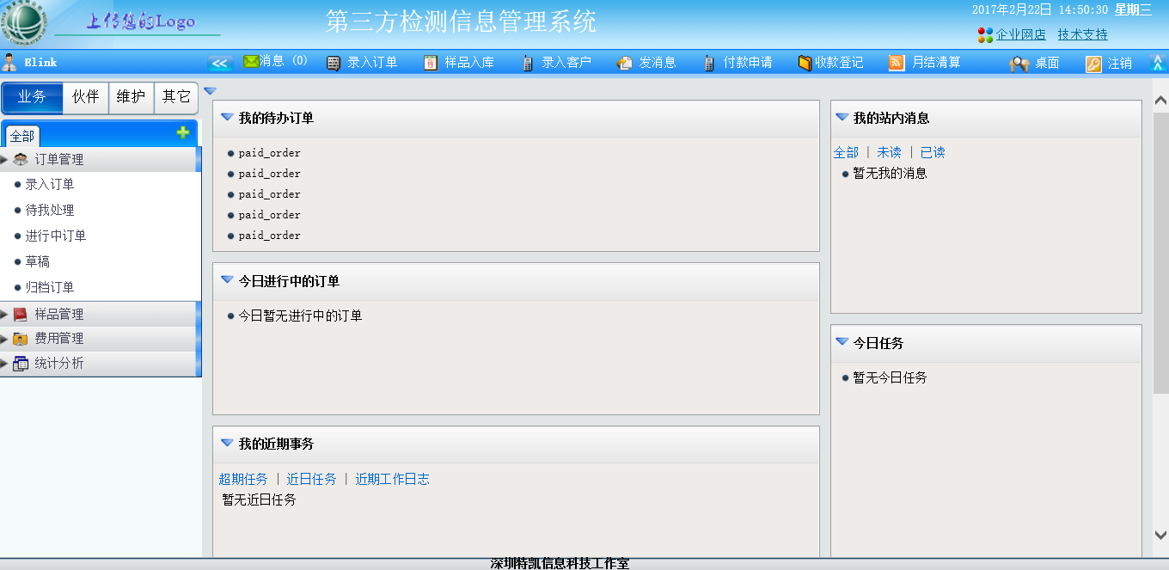Viewport: 1169px width, 570px height.
Task: Open the 待我处理 menu item
Action: [50, 210]
